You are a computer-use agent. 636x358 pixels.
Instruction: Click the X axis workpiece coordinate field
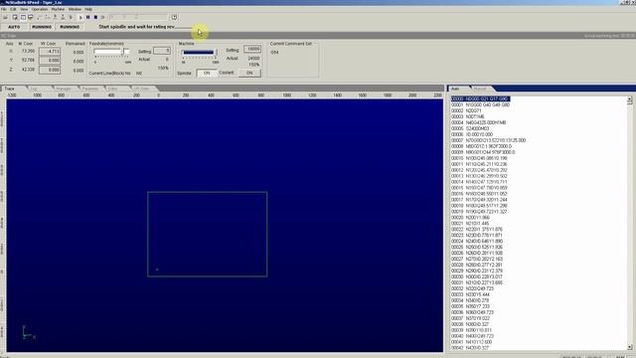click(x=50, y=52)
